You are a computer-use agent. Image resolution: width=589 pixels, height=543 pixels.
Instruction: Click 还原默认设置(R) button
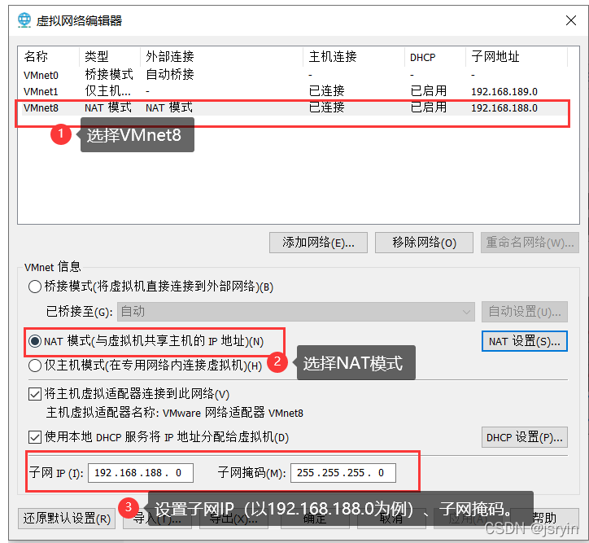67,519
